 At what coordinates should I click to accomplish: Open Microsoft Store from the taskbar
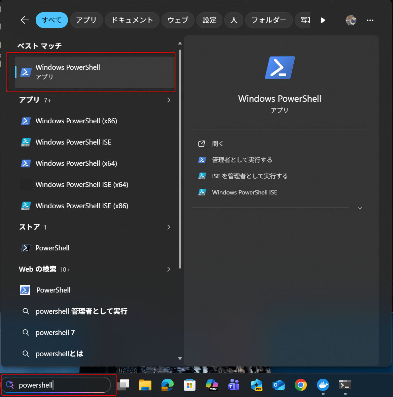189,385
